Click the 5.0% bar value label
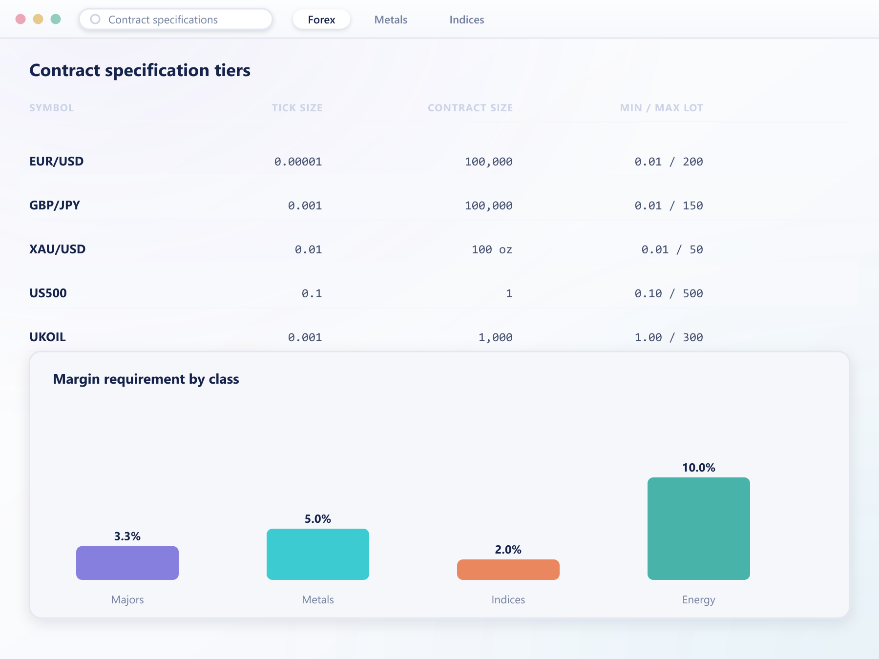The height and width of the screenshot is (659, 879). [318, 519]
